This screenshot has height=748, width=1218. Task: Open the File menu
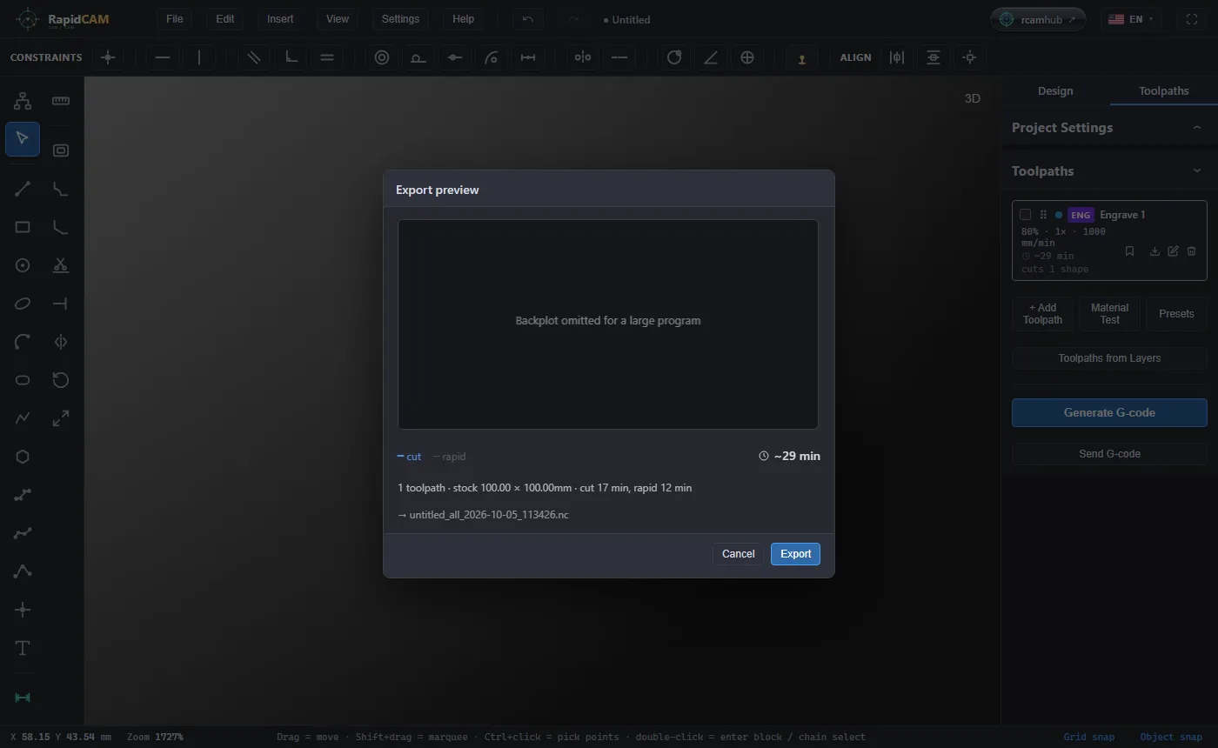point(174,19)
